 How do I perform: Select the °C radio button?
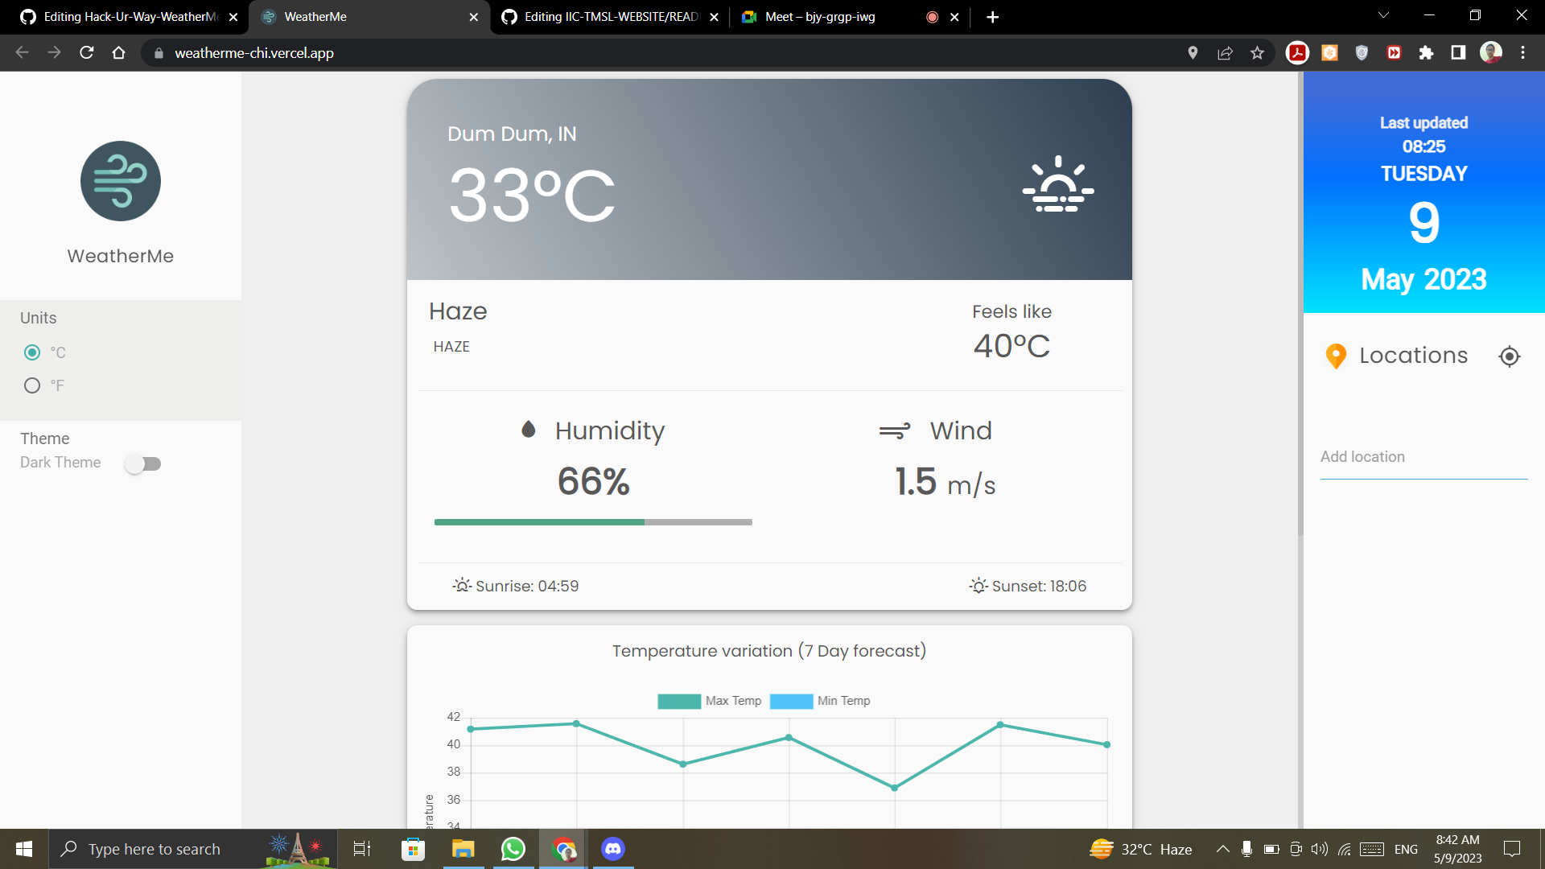pyautogui.click(x=32, y=352)
